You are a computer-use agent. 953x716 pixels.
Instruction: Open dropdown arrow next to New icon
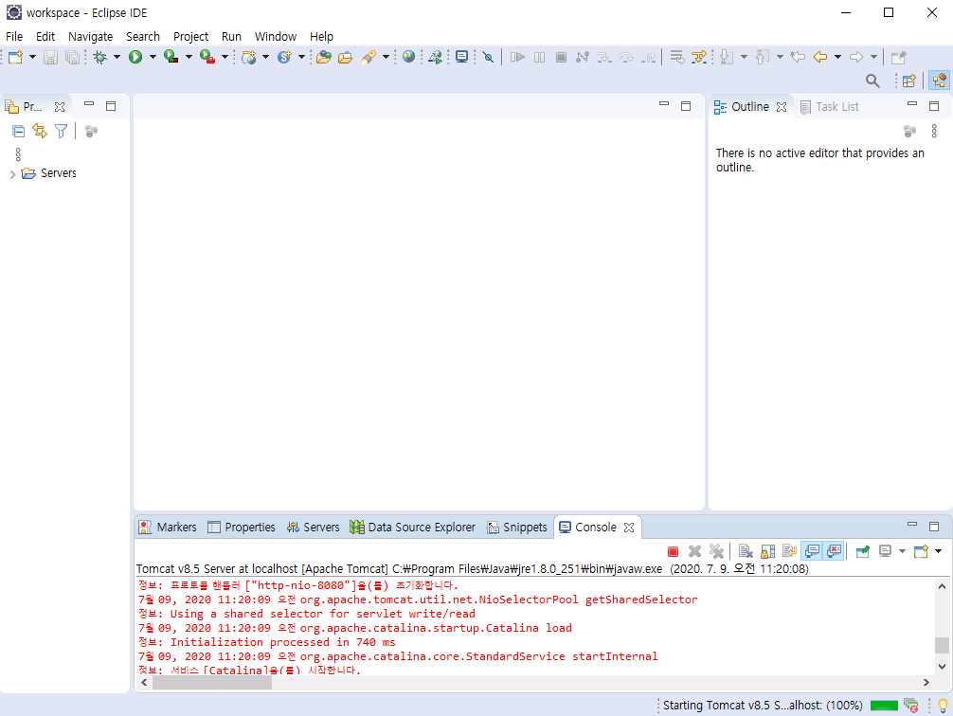pos(33,57)
